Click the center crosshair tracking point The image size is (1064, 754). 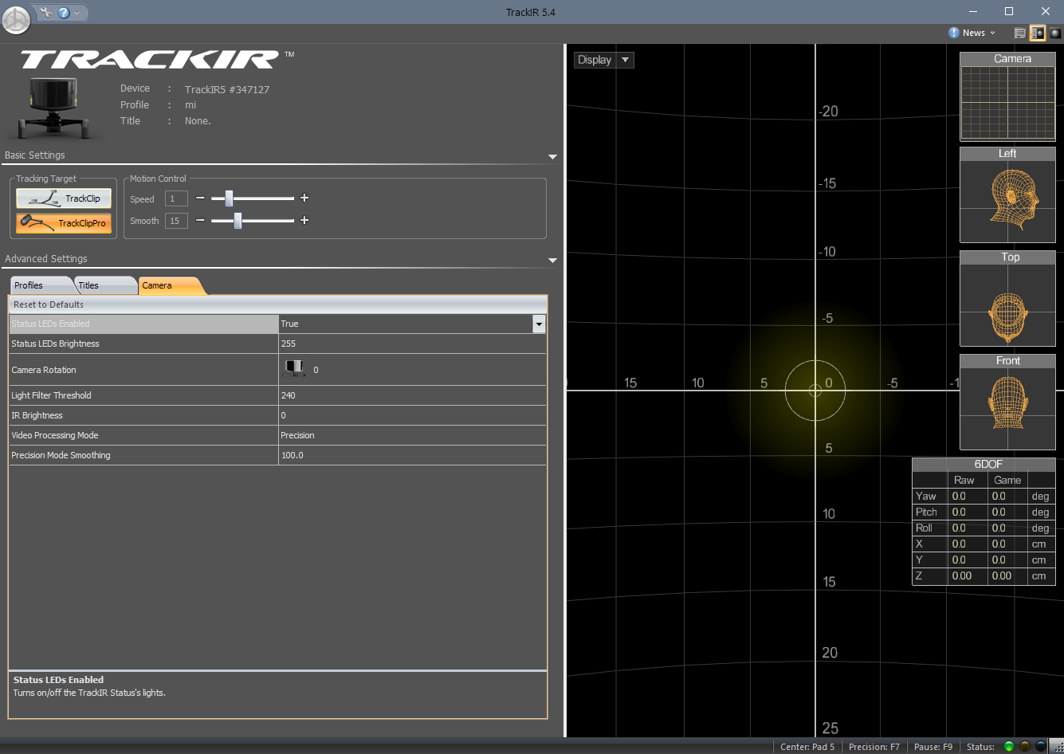(x=815, y=390)
